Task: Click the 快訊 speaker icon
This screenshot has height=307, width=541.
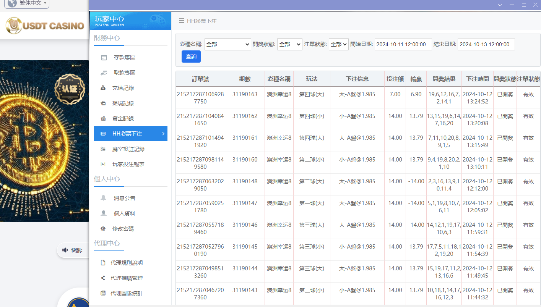Action: pyautogui.click(x=64, y=250)
